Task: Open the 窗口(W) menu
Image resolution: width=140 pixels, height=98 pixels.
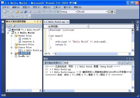Action: click(x=67, y=7)
